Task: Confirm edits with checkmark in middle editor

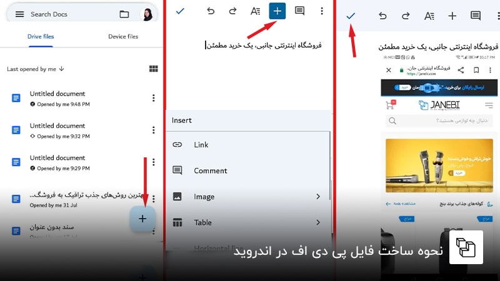Action: click(x=180, y=11)
